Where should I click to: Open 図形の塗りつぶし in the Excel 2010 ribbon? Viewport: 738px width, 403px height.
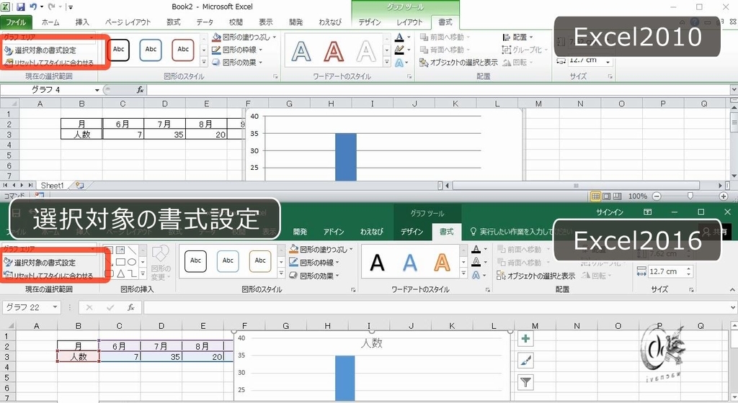[244, 37]
